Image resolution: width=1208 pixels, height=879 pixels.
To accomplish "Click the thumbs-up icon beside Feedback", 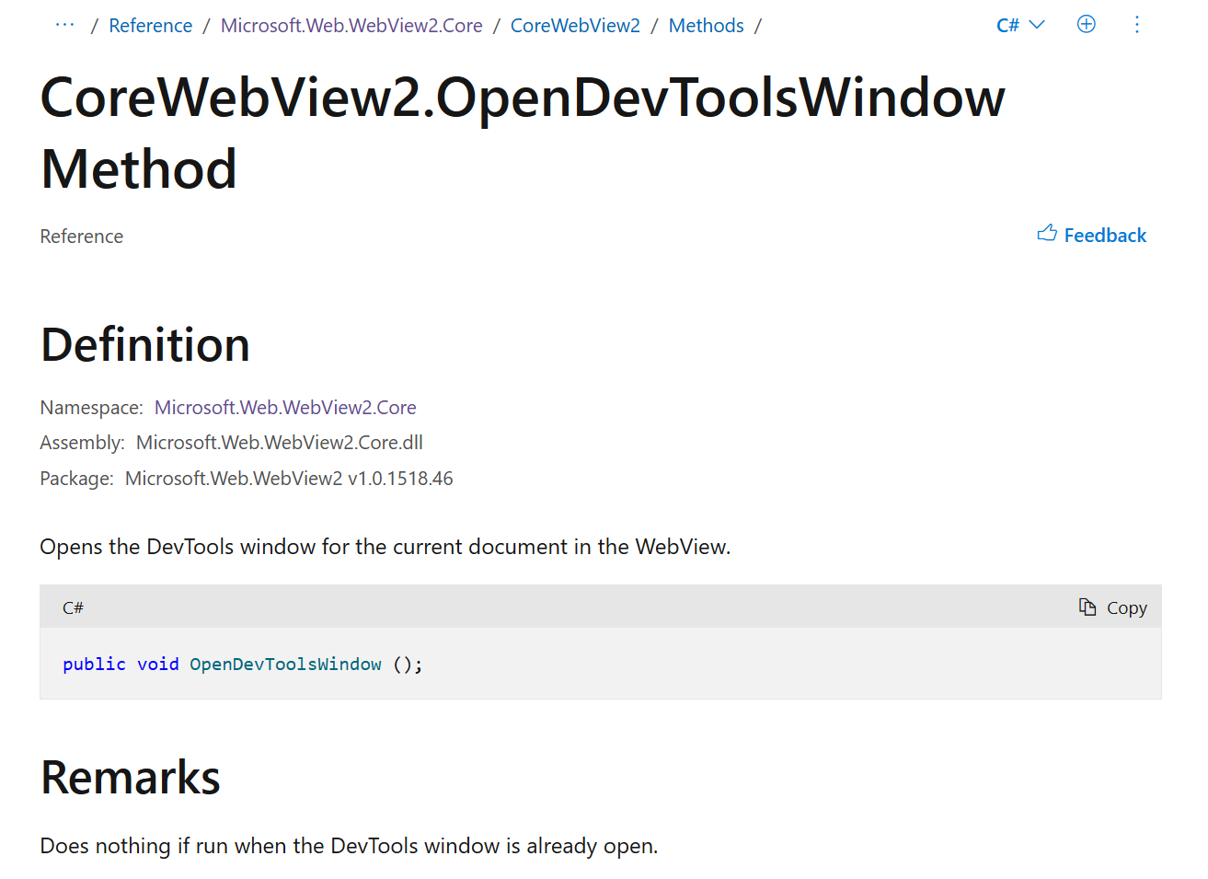I will pyautogui.click(x=1046, y=234).
